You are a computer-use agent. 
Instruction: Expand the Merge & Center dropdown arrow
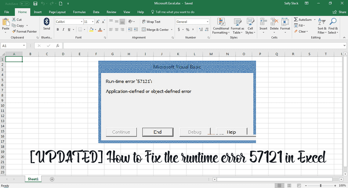click(172, 29)
